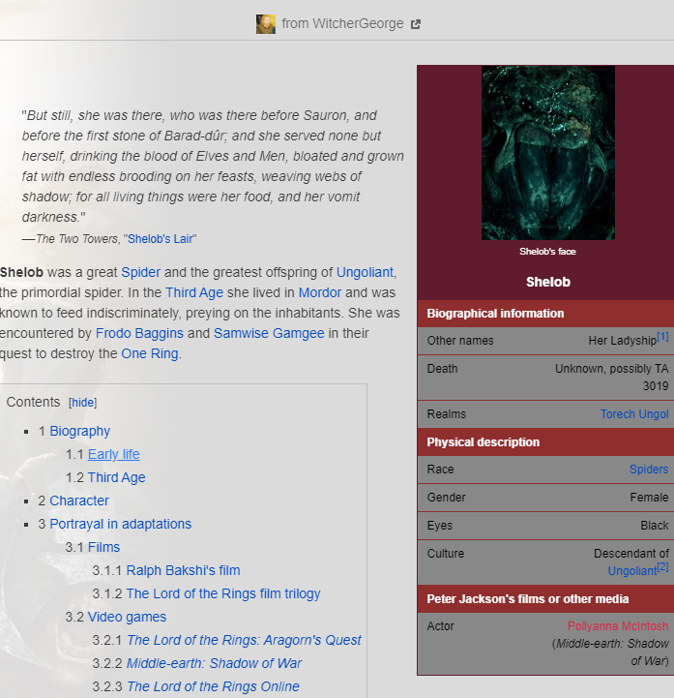Open the 'from WitcherGeorge' attribution text
The height and width of the screenshot is (698, 674).
click(342, 23)
